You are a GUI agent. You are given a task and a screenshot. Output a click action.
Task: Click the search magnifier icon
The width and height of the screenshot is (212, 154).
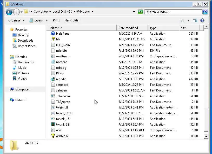205,12
